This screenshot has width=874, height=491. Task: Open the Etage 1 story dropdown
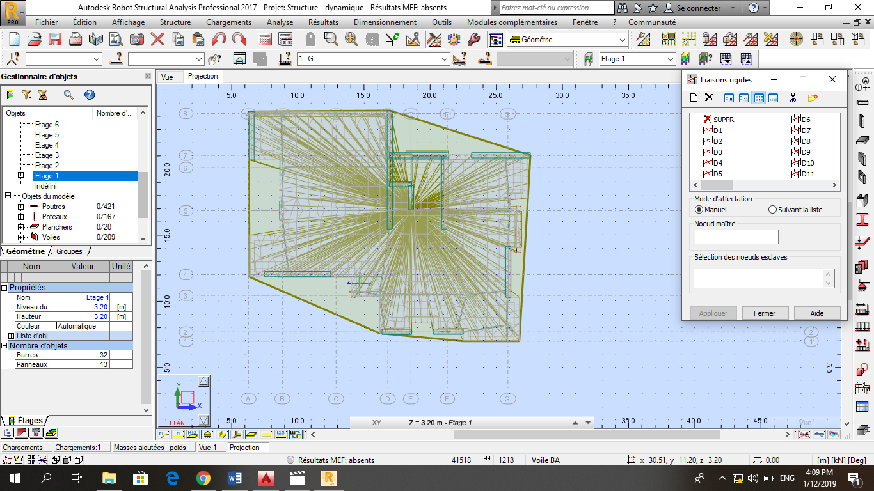tap(671, 59)
